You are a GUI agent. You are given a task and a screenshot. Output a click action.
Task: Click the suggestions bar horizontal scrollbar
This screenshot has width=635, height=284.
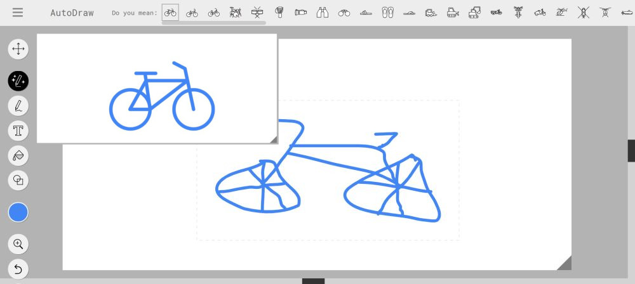(213, 23)
